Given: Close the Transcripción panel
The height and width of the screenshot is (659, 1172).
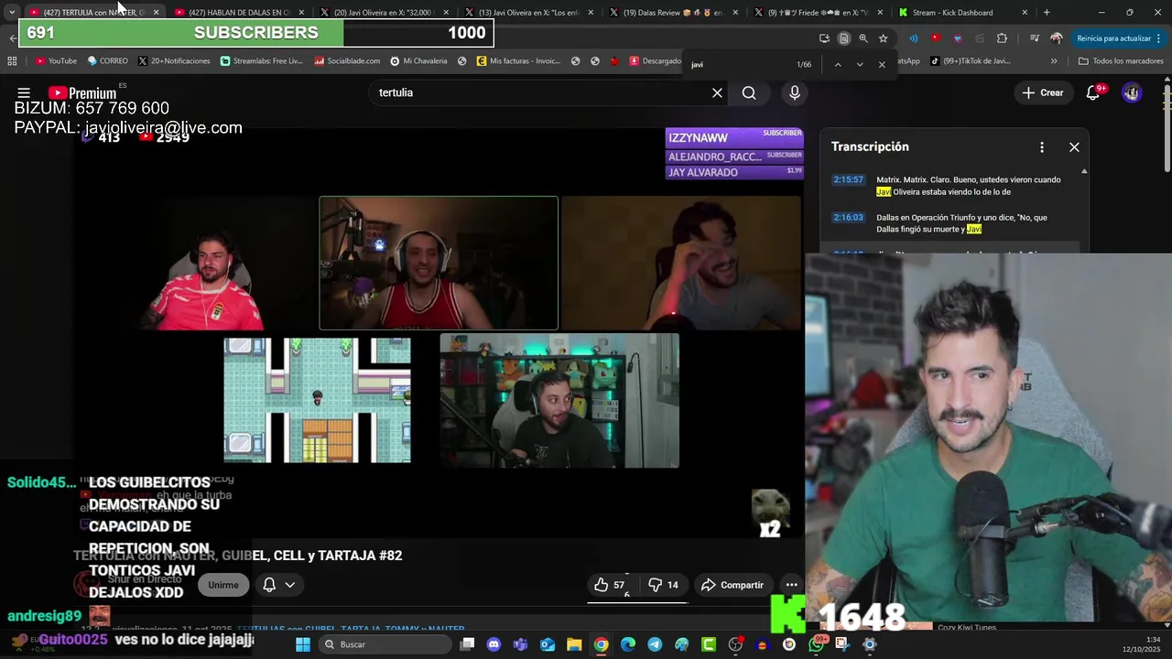Looking at the screenshot, I should pyautogui.click(x=1074, y=146).
